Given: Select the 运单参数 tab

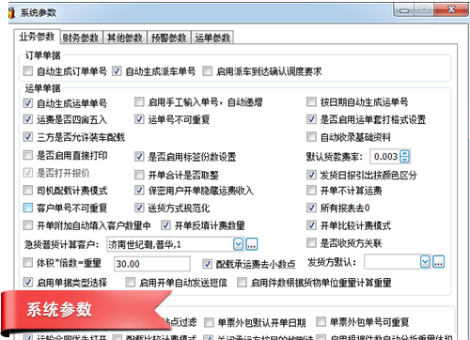Looking at the screenshot, I should click(x=212, y=38).
